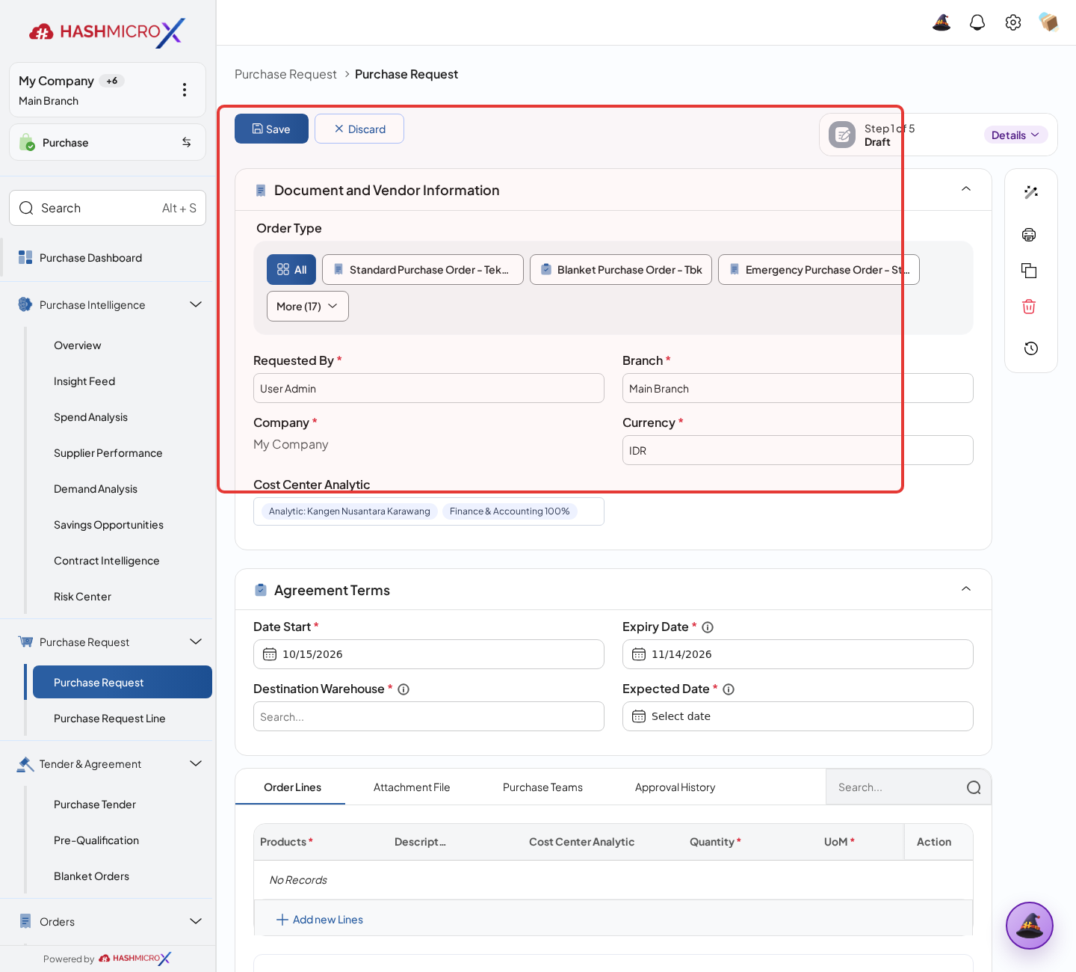Click the floating wizard assistant button

point(1030,926)
